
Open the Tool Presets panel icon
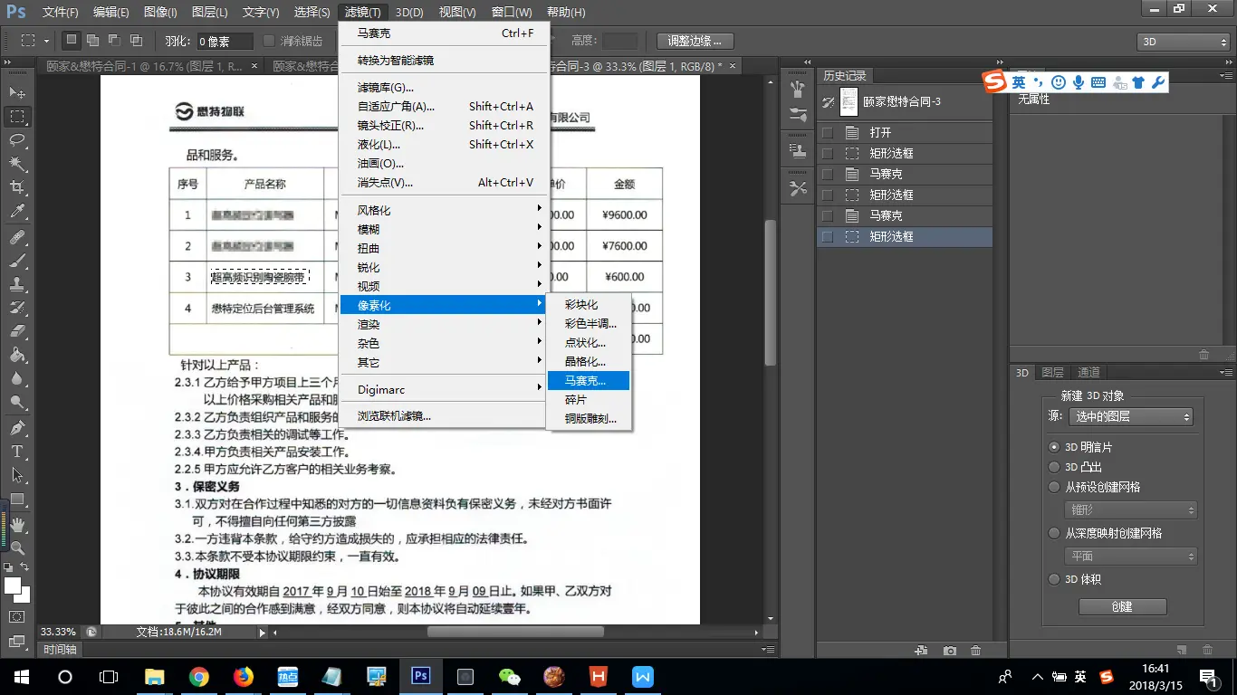[x=798, y=188]
